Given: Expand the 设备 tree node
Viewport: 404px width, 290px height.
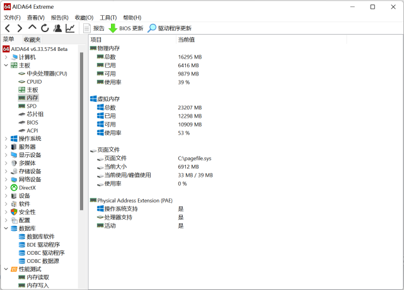Looking at the screenshot, I should 6,196.
